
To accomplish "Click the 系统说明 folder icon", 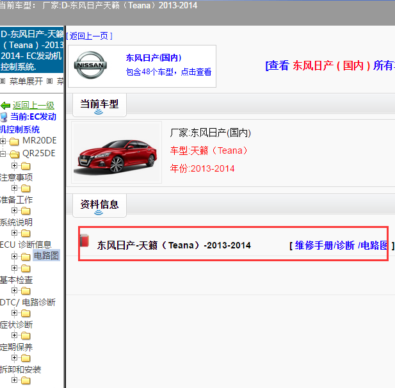I will (26, 211).
